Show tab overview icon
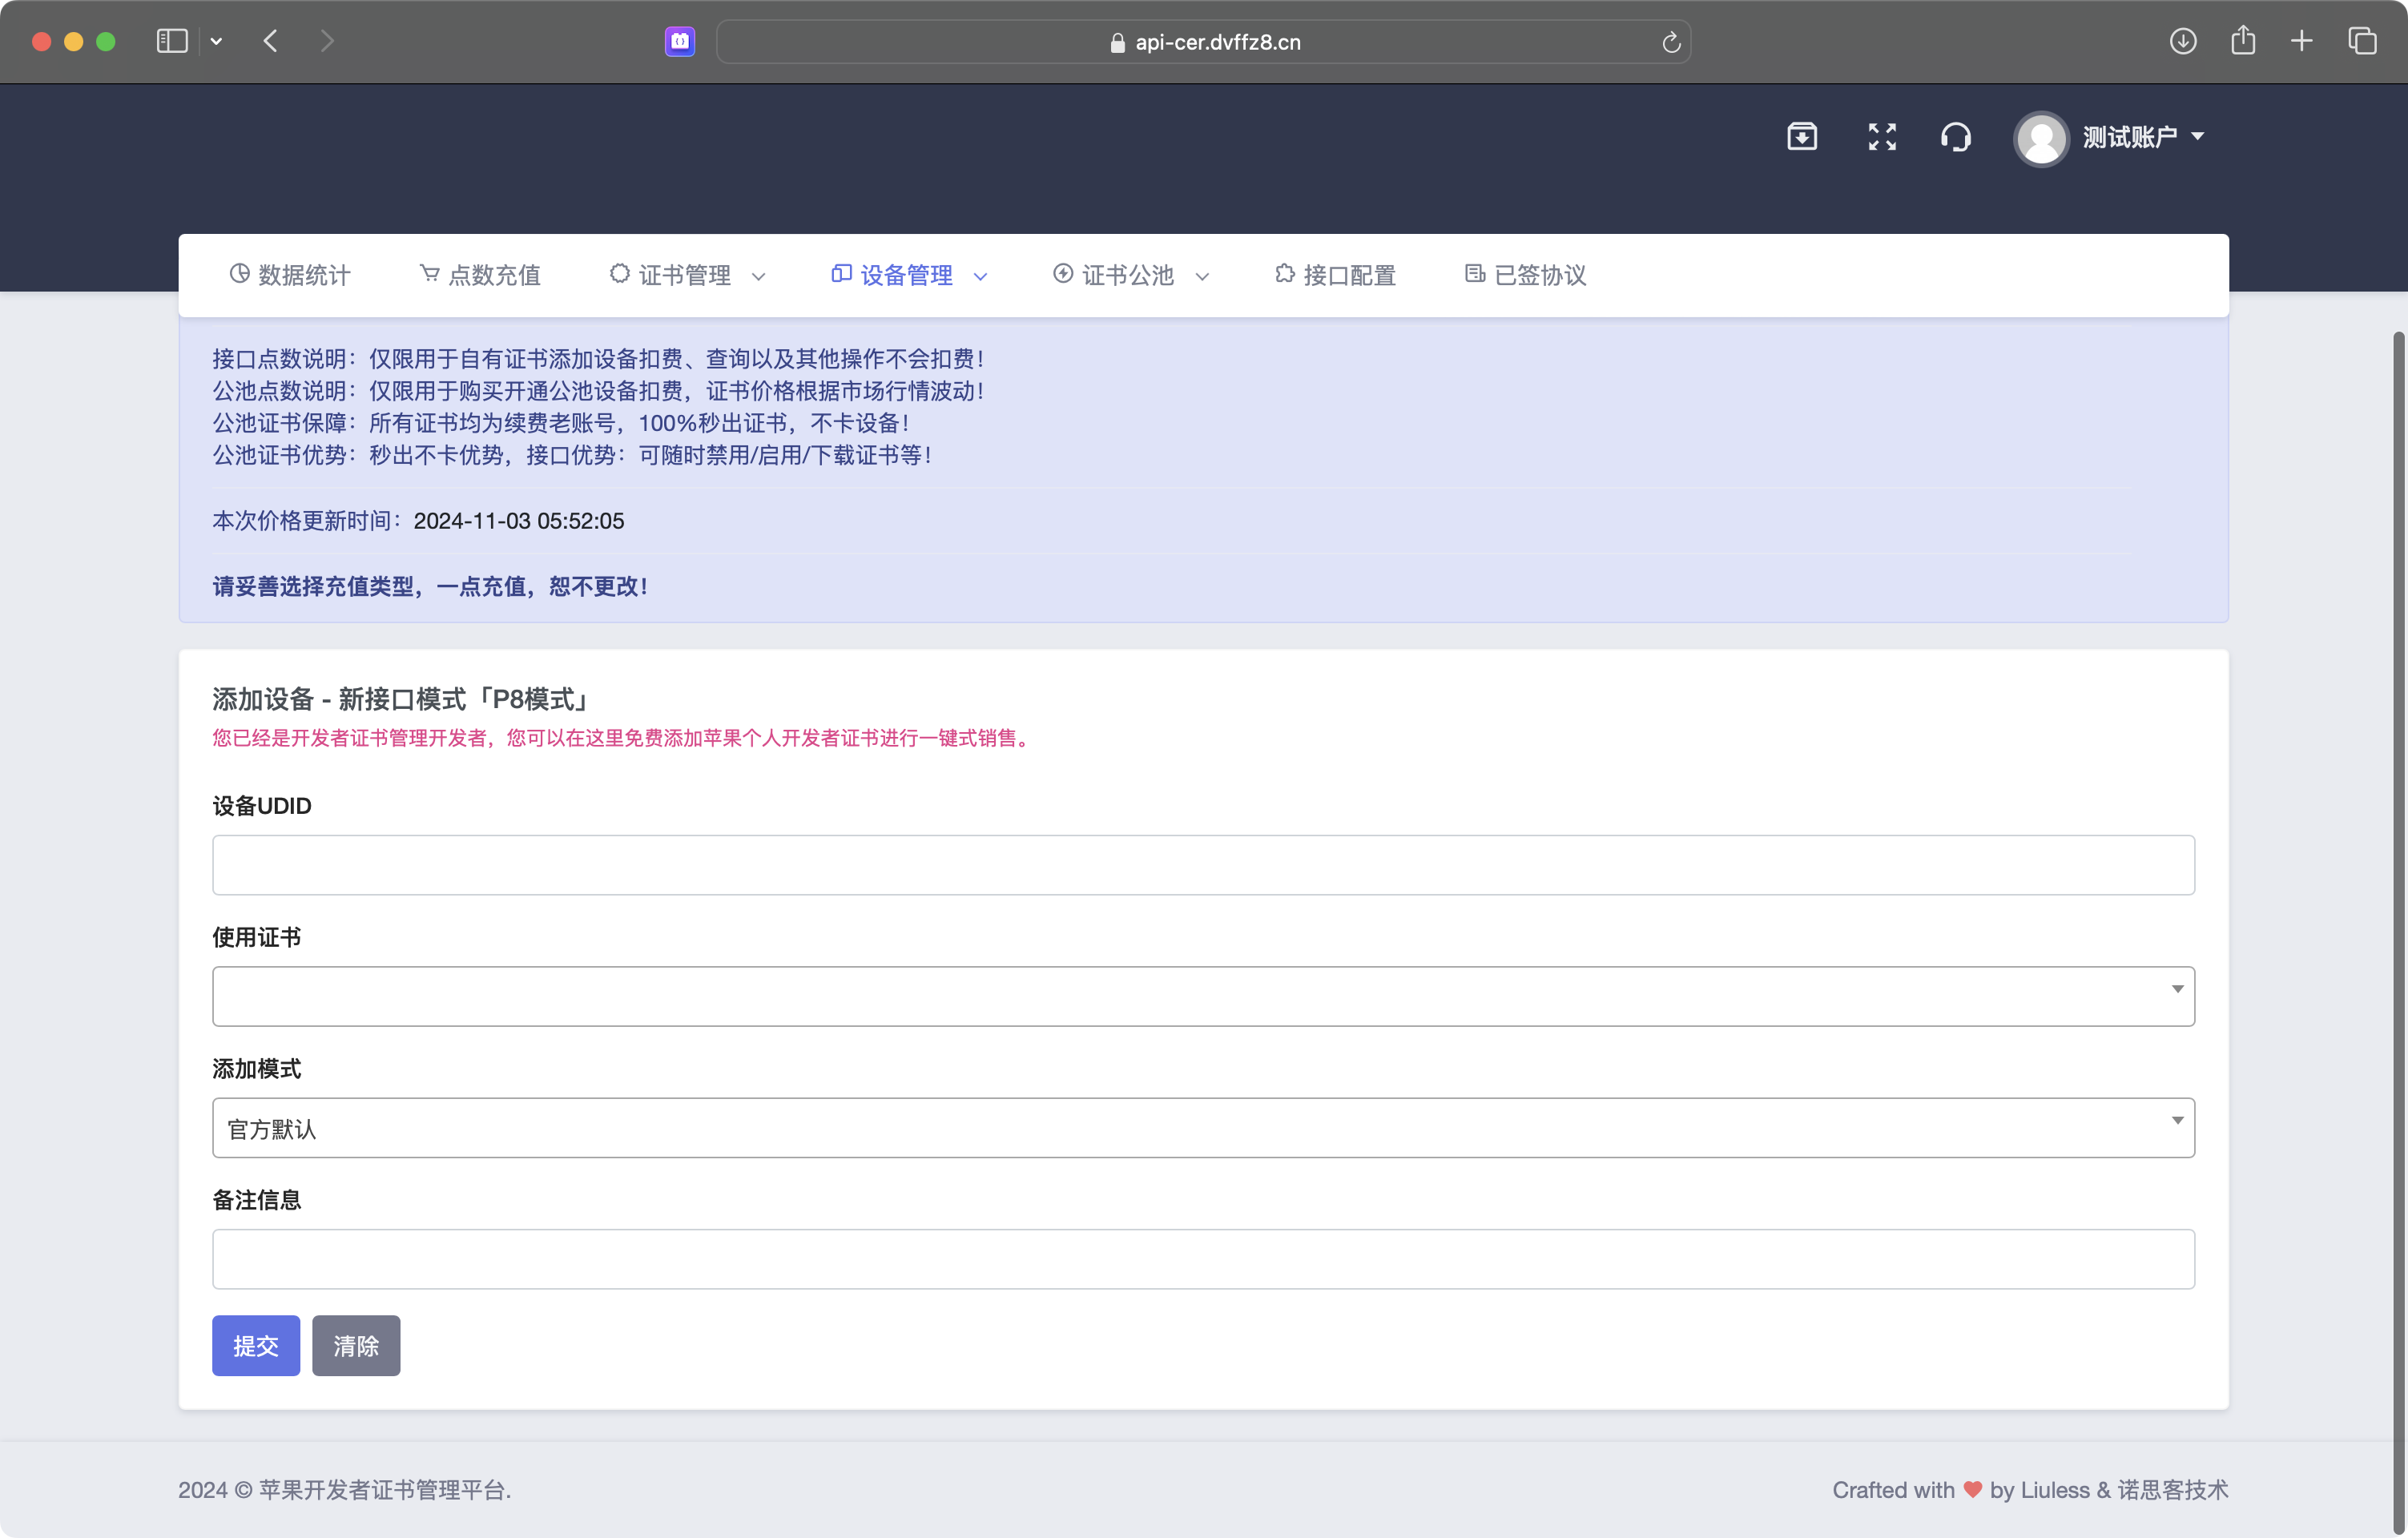Screen dimensions: 2408x1538 tap(2362, 41)
